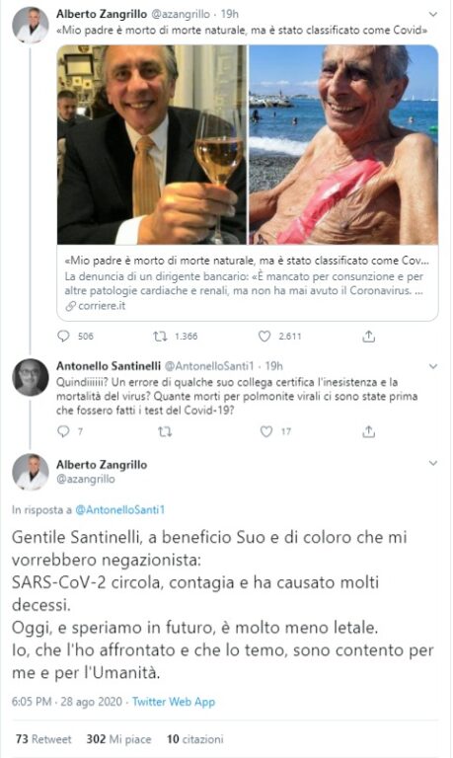Share Antonello Santinelli's reply
The height and width of the screenshot is (758, 453).
369,430
